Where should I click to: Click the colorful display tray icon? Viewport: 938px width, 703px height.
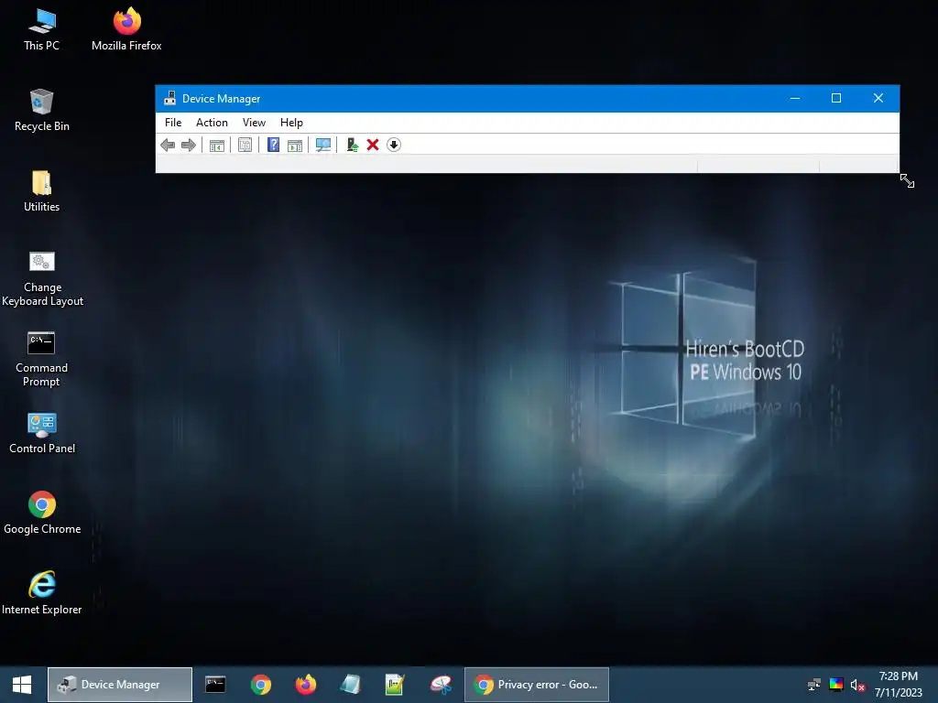point(835,685)
